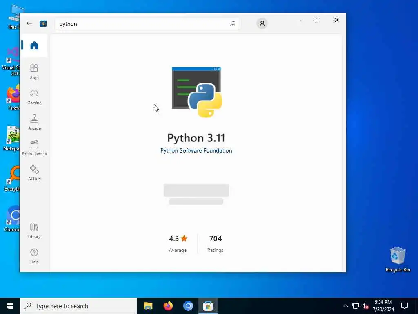Launch Firefox from the taskbar
Screen dimensions: 418x314
coord(168,306)
